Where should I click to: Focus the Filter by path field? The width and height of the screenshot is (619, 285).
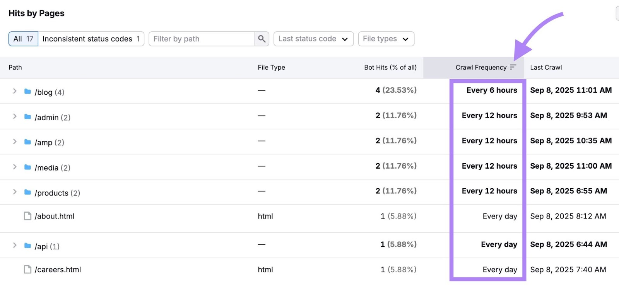(201, 39)
